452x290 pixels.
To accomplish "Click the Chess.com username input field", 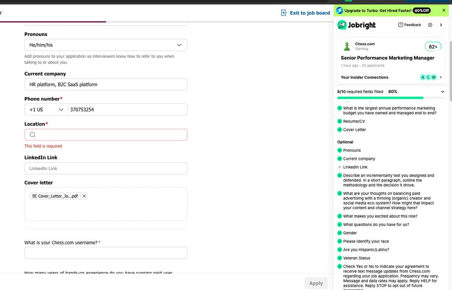I will click(x=106, y=253).
